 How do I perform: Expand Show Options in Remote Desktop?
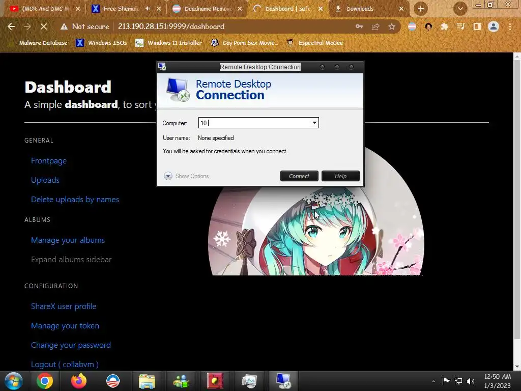[x=186, y=176]
